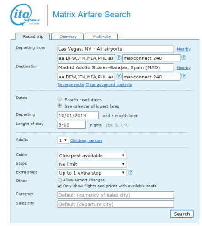Click the Length of stay field

coord(72,125)
